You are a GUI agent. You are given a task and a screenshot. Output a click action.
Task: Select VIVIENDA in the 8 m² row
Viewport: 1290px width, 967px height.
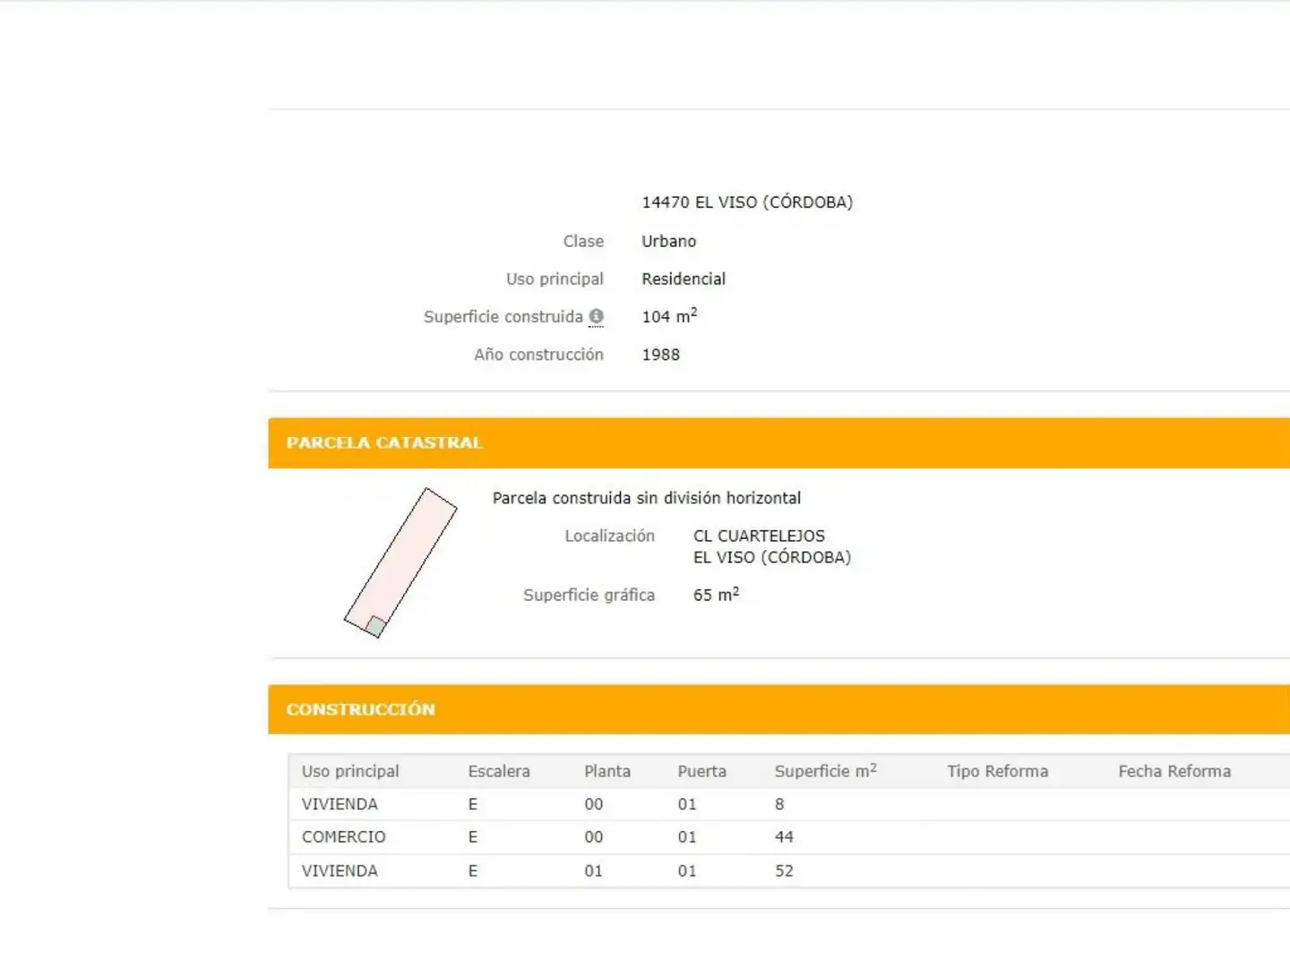pos(340,804)
